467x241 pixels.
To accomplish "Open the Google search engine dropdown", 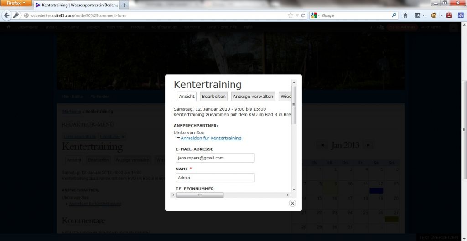I will pyautogui.click(x=315, y=15).
